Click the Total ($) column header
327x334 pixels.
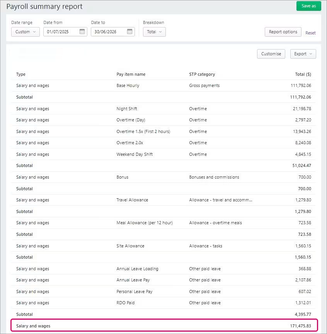(303, 74)
